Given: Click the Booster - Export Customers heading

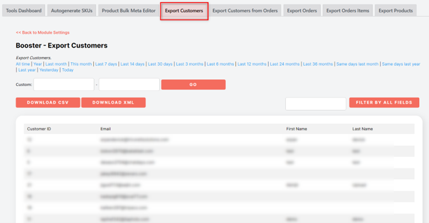Looking at the screenshot, I should tap(62, 46).
